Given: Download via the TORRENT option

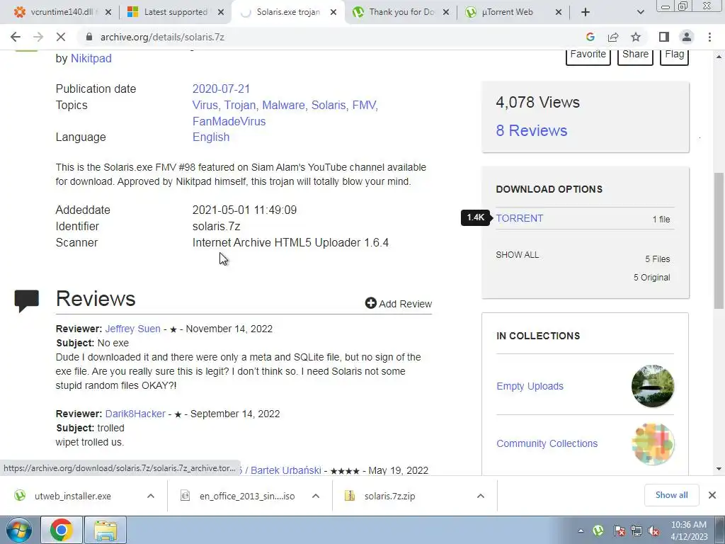Looking at the screenshot, I should point(520,218).
